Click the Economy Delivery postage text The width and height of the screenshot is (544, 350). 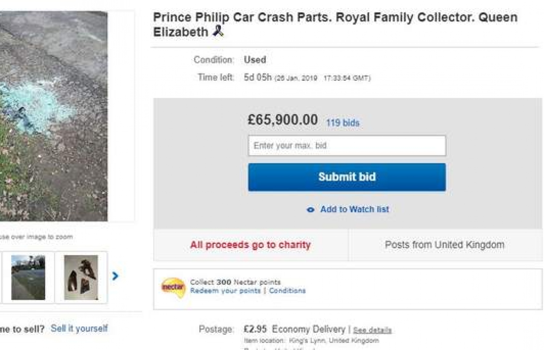(308, 329)
